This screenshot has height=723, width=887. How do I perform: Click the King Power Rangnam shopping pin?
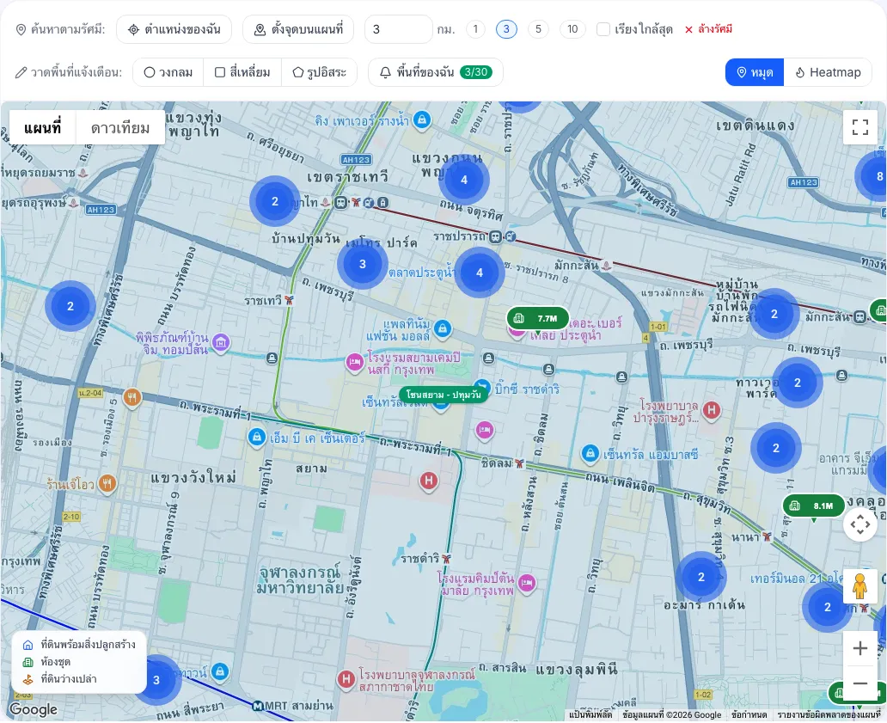click(x=421, y=120)
